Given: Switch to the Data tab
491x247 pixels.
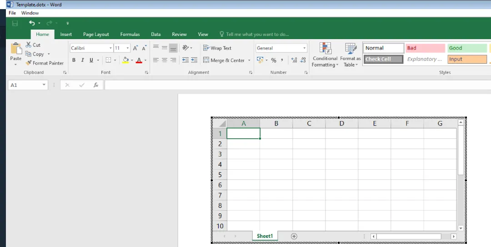Looking at the screenshot, I should point(155,34).
